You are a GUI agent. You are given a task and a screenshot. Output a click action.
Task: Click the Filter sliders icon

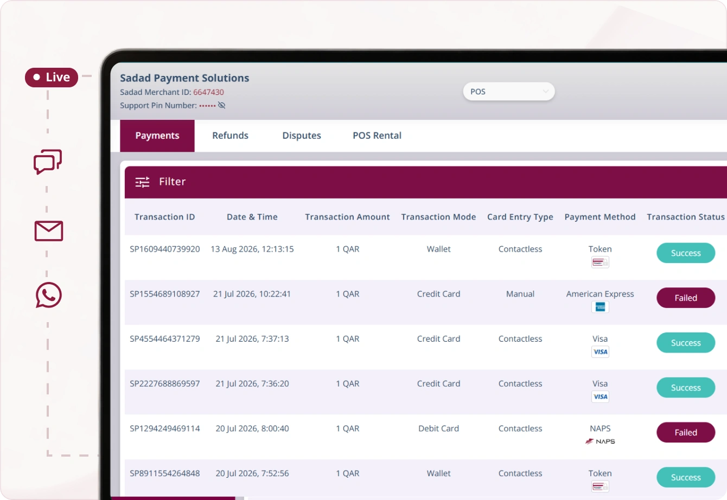(x=142, y=182)
